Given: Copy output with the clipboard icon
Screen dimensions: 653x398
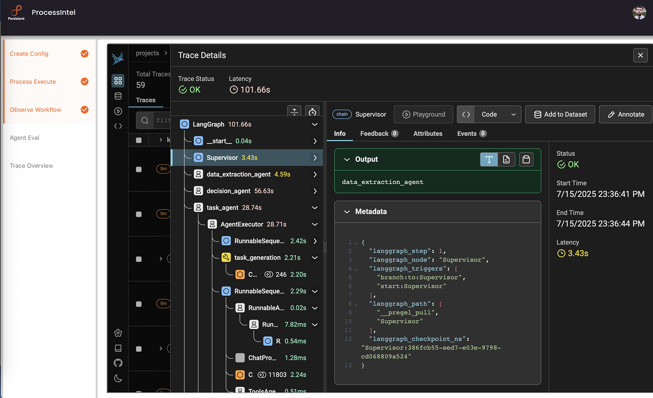Looking at the screenshot, I should click(x=526, y=159).
